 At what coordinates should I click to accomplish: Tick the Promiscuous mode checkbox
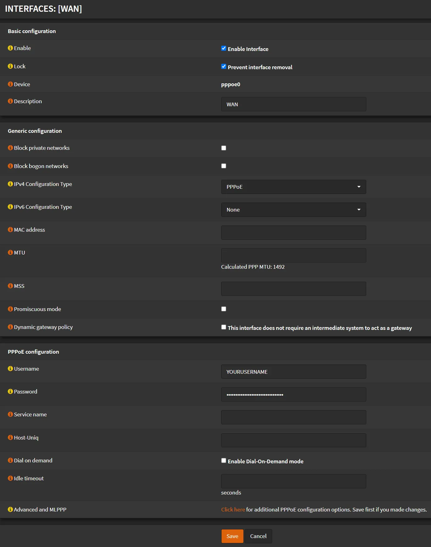coord(224,309)
